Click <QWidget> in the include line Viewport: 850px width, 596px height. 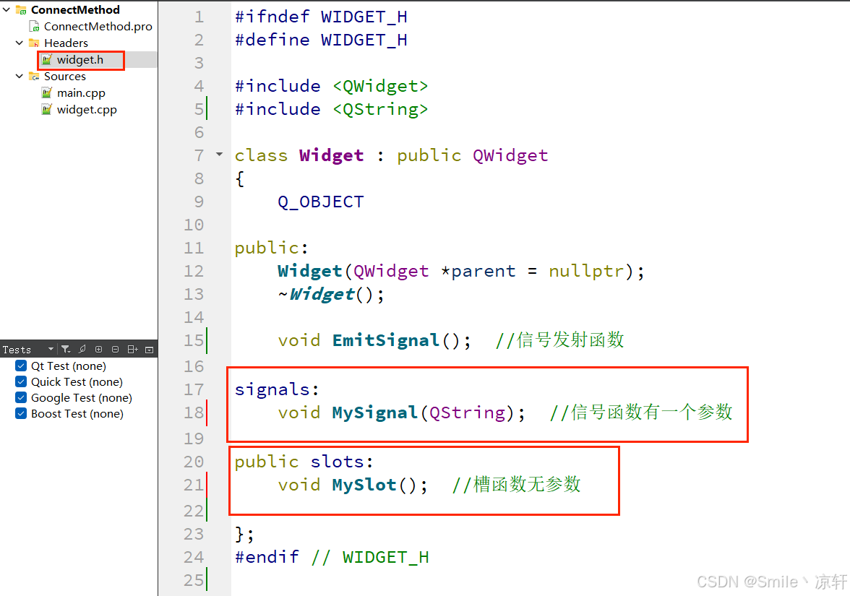[380, 86]
